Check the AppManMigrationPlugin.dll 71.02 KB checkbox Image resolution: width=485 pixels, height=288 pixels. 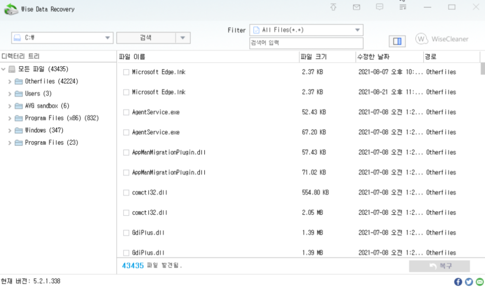(126, 173)
